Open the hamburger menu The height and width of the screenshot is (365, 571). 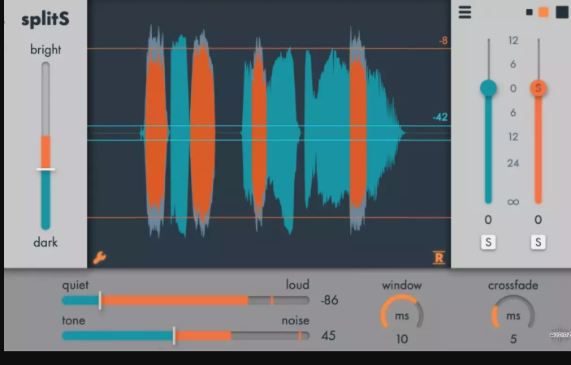(465, 12)
